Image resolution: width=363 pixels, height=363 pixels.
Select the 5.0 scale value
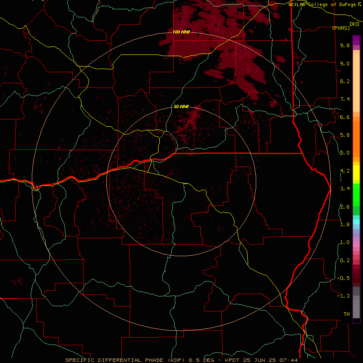pyautogui.click(x=345, y=153)
